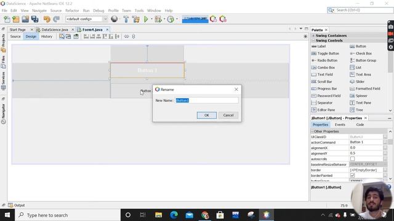
Task: Click the Undo arrow icon
Action: (47, 19)
